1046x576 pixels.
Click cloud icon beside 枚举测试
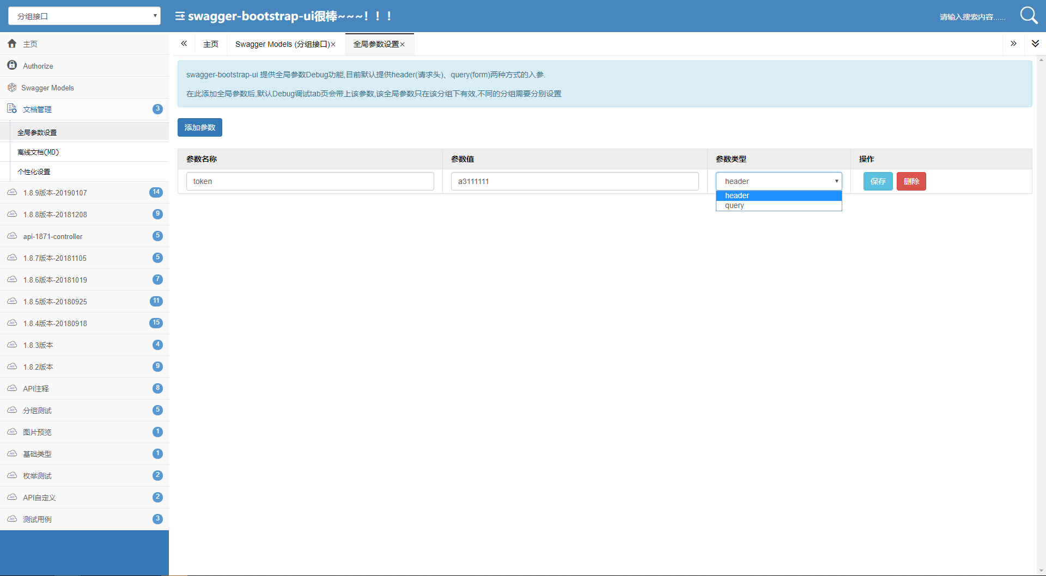(12, 475)
